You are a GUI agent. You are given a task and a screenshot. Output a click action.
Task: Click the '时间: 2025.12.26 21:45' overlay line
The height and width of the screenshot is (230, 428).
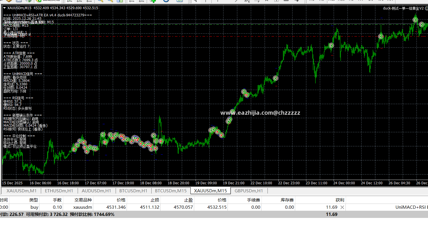pyautogui.click(x=22, y=19)
